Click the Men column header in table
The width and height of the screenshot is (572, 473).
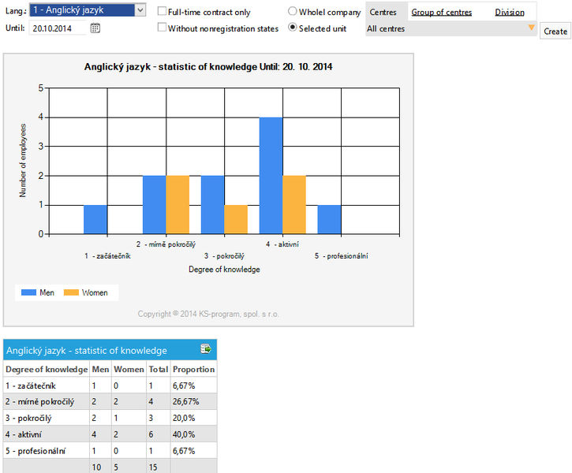pos(100,369)
